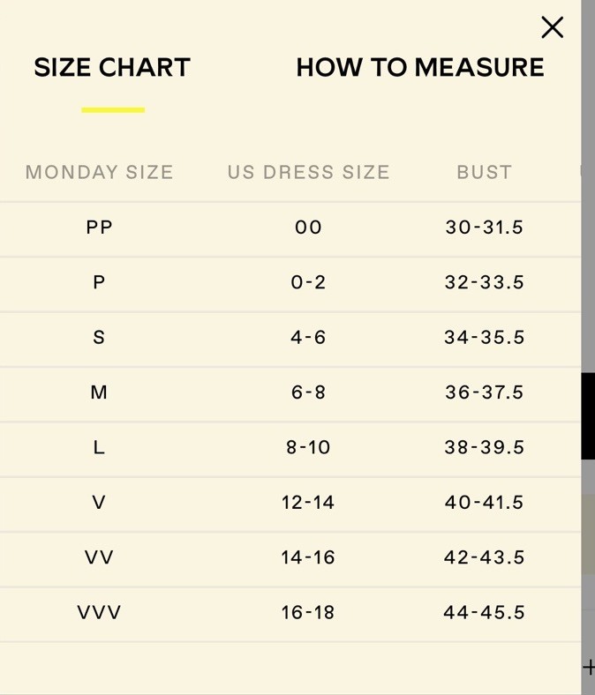Image resolution: width=595 pixels, height=695 pixels.
Task: Select the PP size row label
Action: [x=99, y=227]
